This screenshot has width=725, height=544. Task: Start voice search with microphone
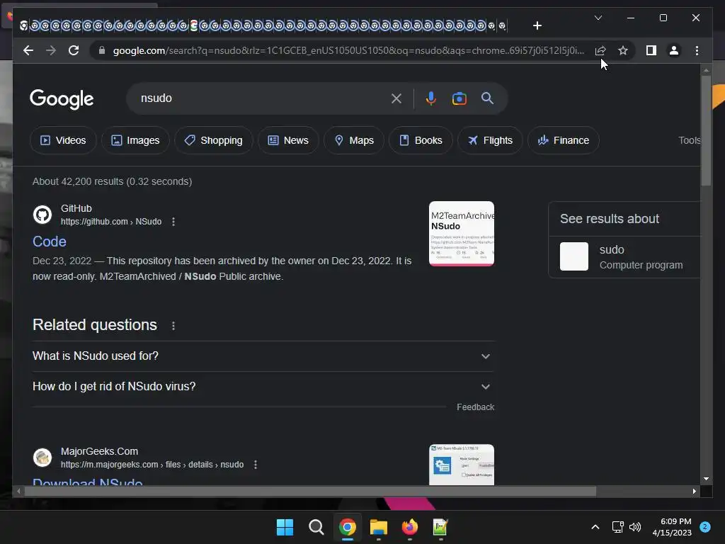point(430,98)
